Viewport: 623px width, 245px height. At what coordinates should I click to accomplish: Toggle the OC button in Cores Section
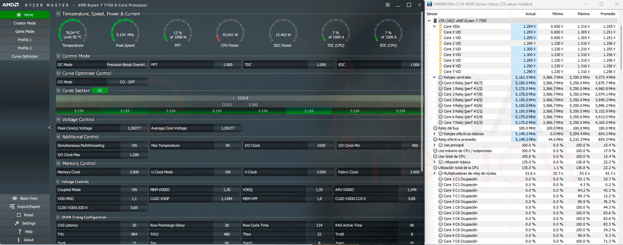100,90
